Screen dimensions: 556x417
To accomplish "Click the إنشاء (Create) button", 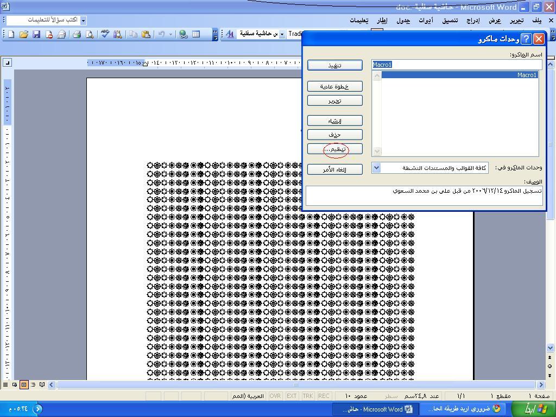I will tap(334, 121).
